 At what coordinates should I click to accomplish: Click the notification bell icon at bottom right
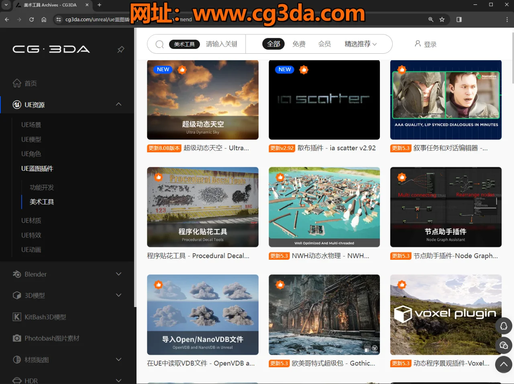[504, 326]
